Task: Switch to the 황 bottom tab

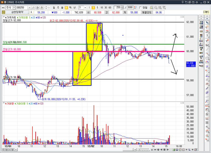Action: coord(12,150)
